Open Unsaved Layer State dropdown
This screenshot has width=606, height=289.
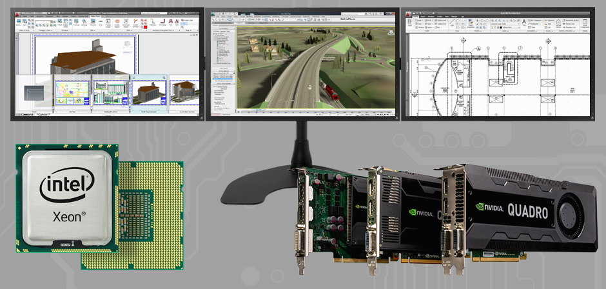tap(505, 24)
